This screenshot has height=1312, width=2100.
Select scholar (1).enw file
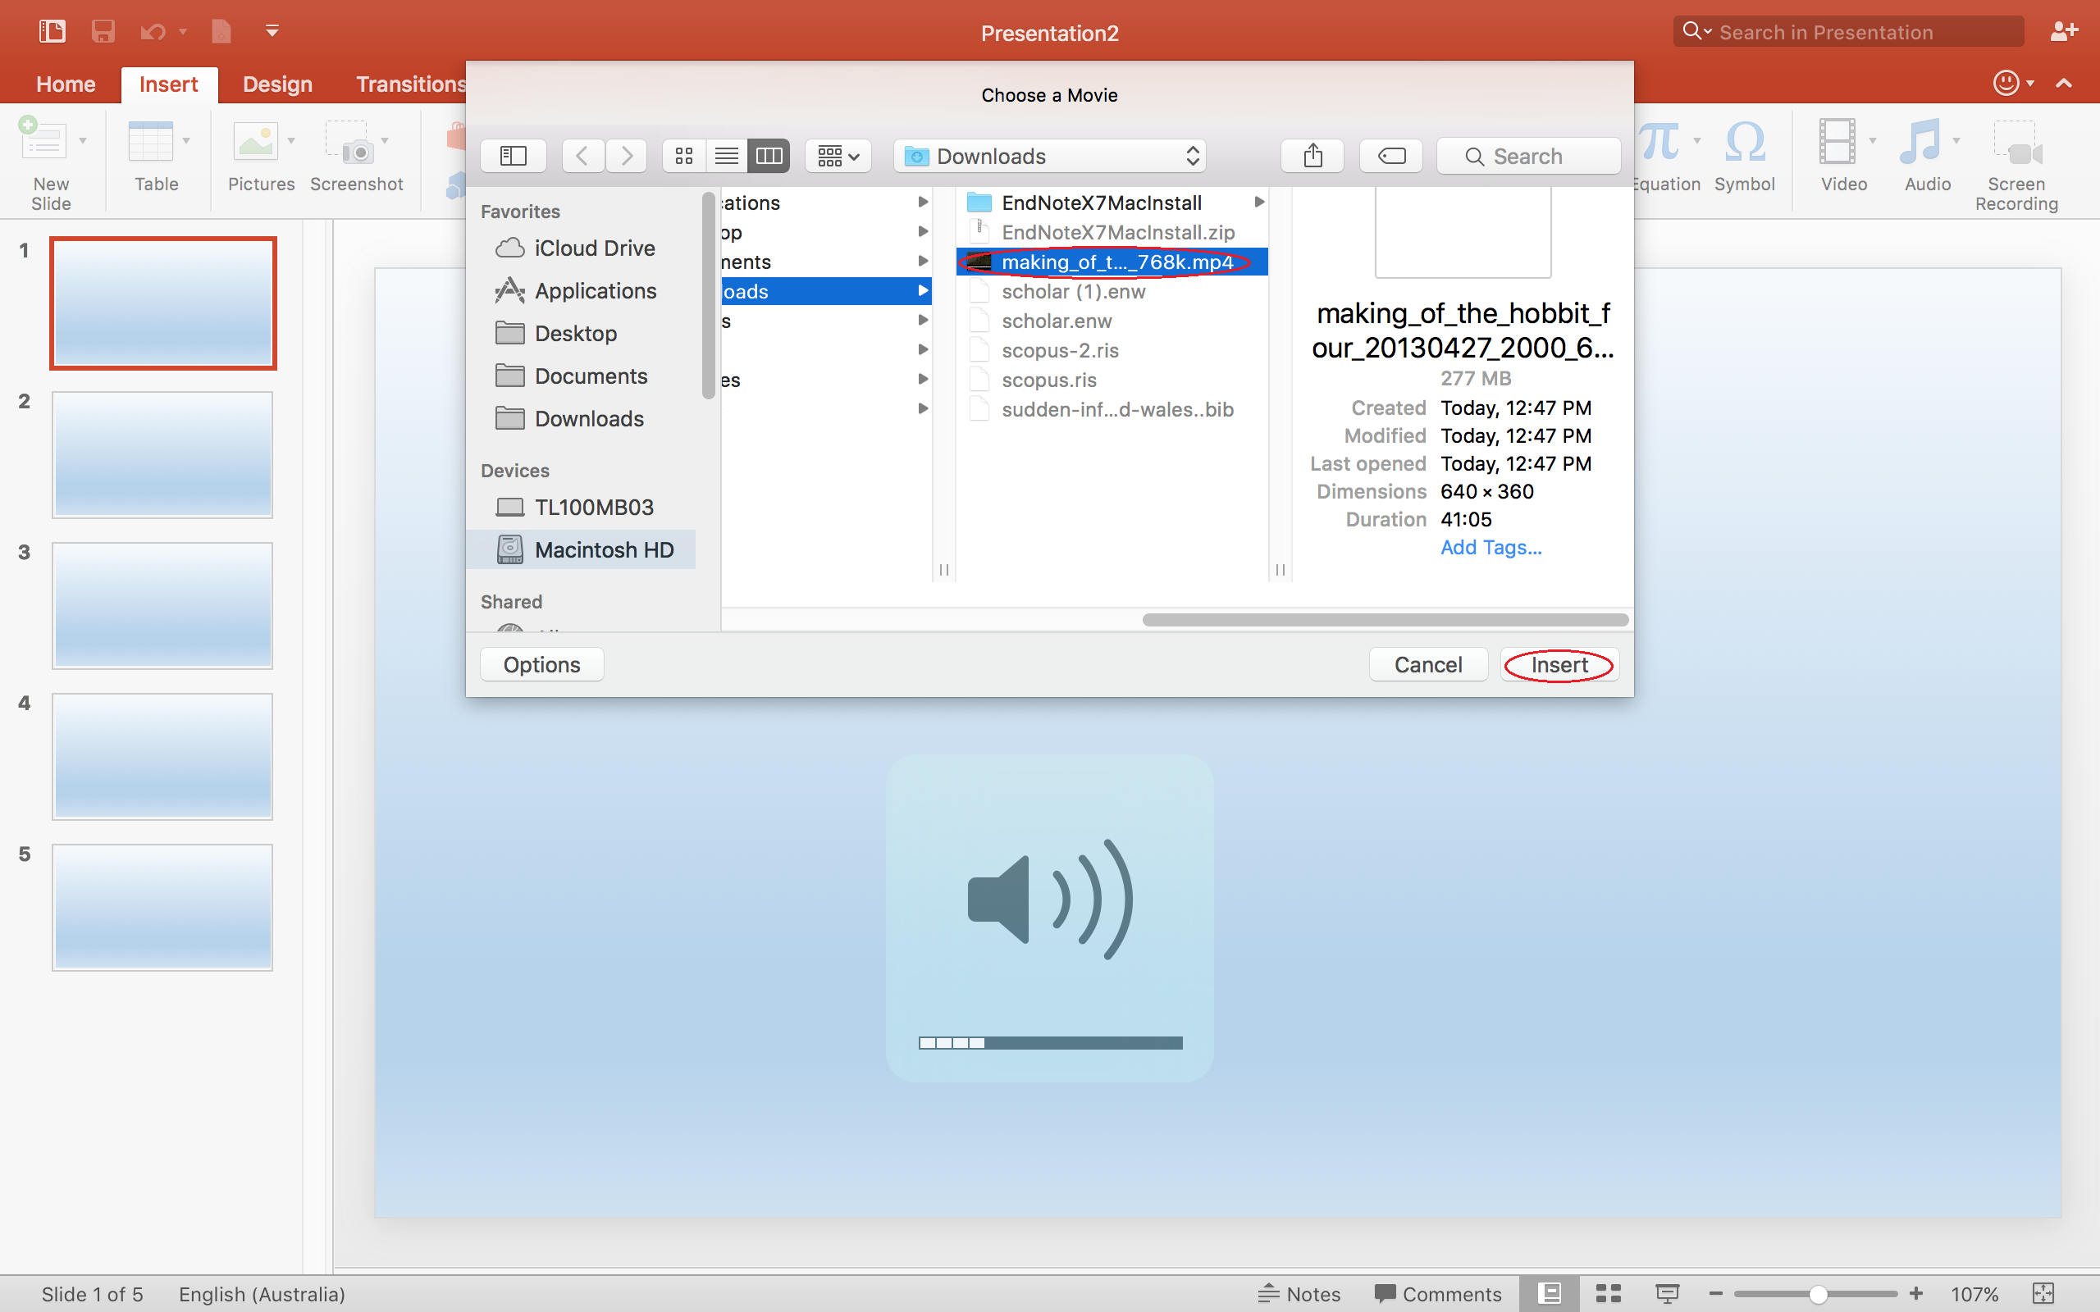point(1112,290)
